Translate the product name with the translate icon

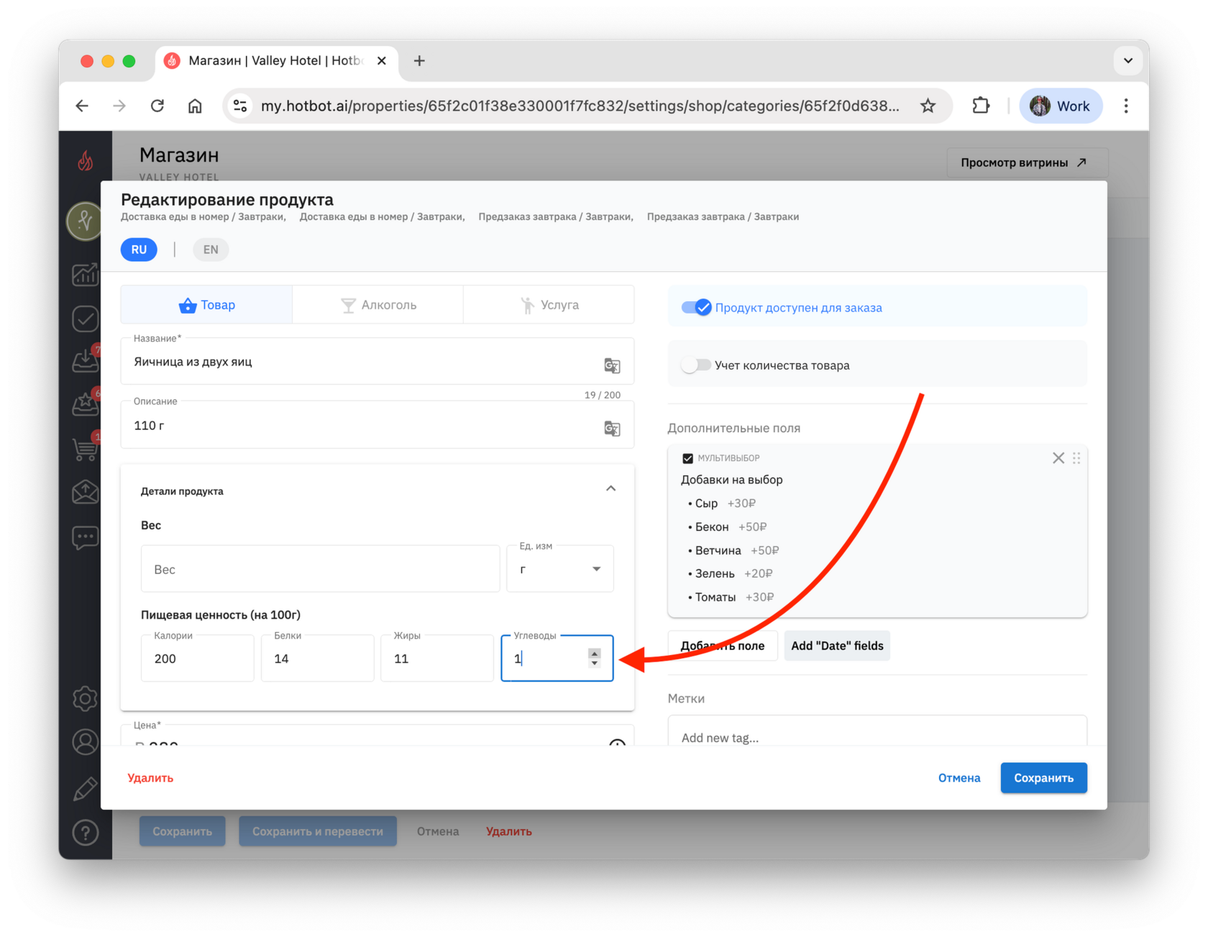coord(612,365)
